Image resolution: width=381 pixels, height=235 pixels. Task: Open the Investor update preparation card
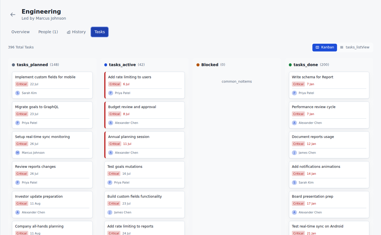tap(52, 205)
